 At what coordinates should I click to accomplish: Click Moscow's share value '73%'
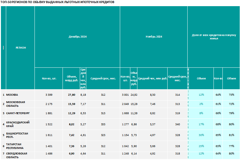pos(231,95)
